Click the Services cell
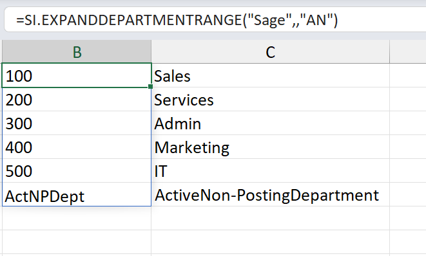Screen dimensions: 426x256 click(270, 99)
